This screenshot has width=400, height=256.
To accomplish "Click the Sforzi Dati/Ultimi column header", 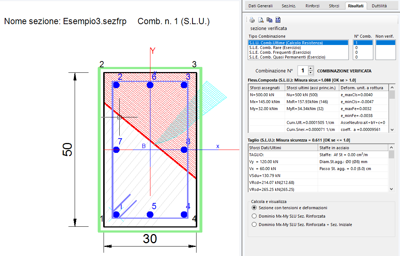I will [283, 148].
